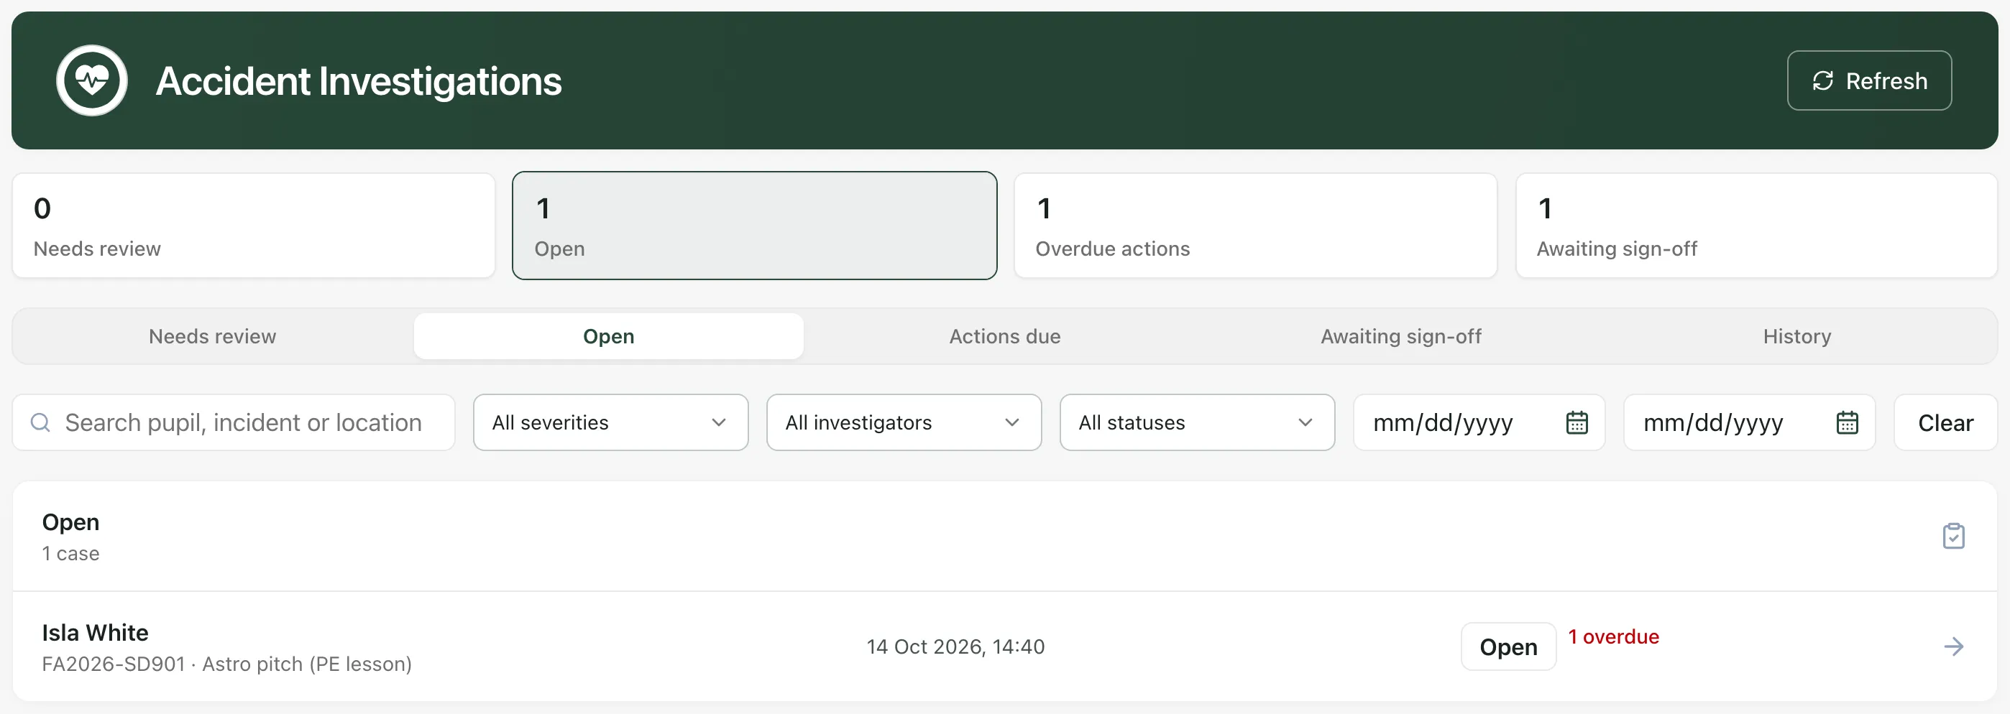Focus the Search pupil, incident or location field

click(234, 422)
